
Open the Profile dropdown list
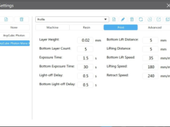pos(72,19)
